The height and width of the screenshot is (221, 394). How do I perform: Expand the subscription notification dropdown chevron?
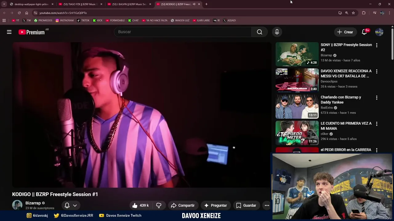pos(75,205)
